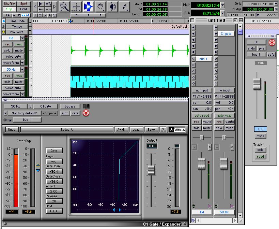The height and width of the screenshot is (229, 279).
Task: Choose the Selector waveform tool
Action: [88, 6]
